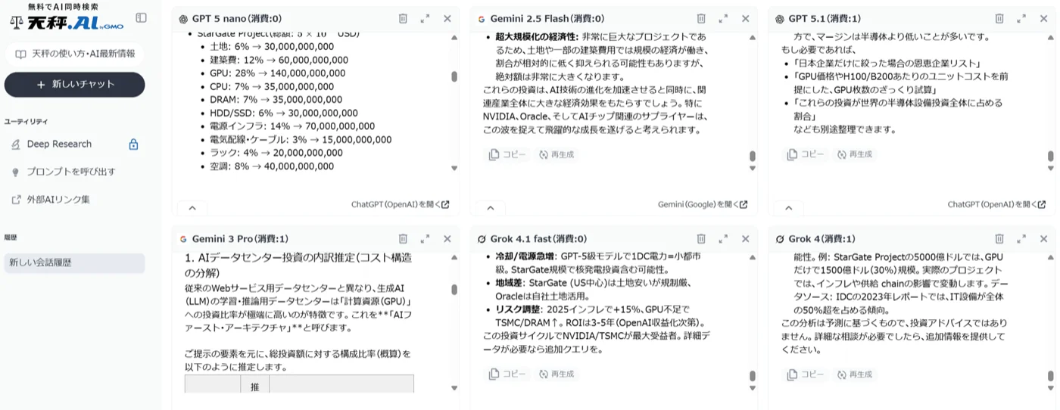Screen dimensions: 1060x410
Task: Click the GPT 5 nano model logo
Action: pos(183,18)
